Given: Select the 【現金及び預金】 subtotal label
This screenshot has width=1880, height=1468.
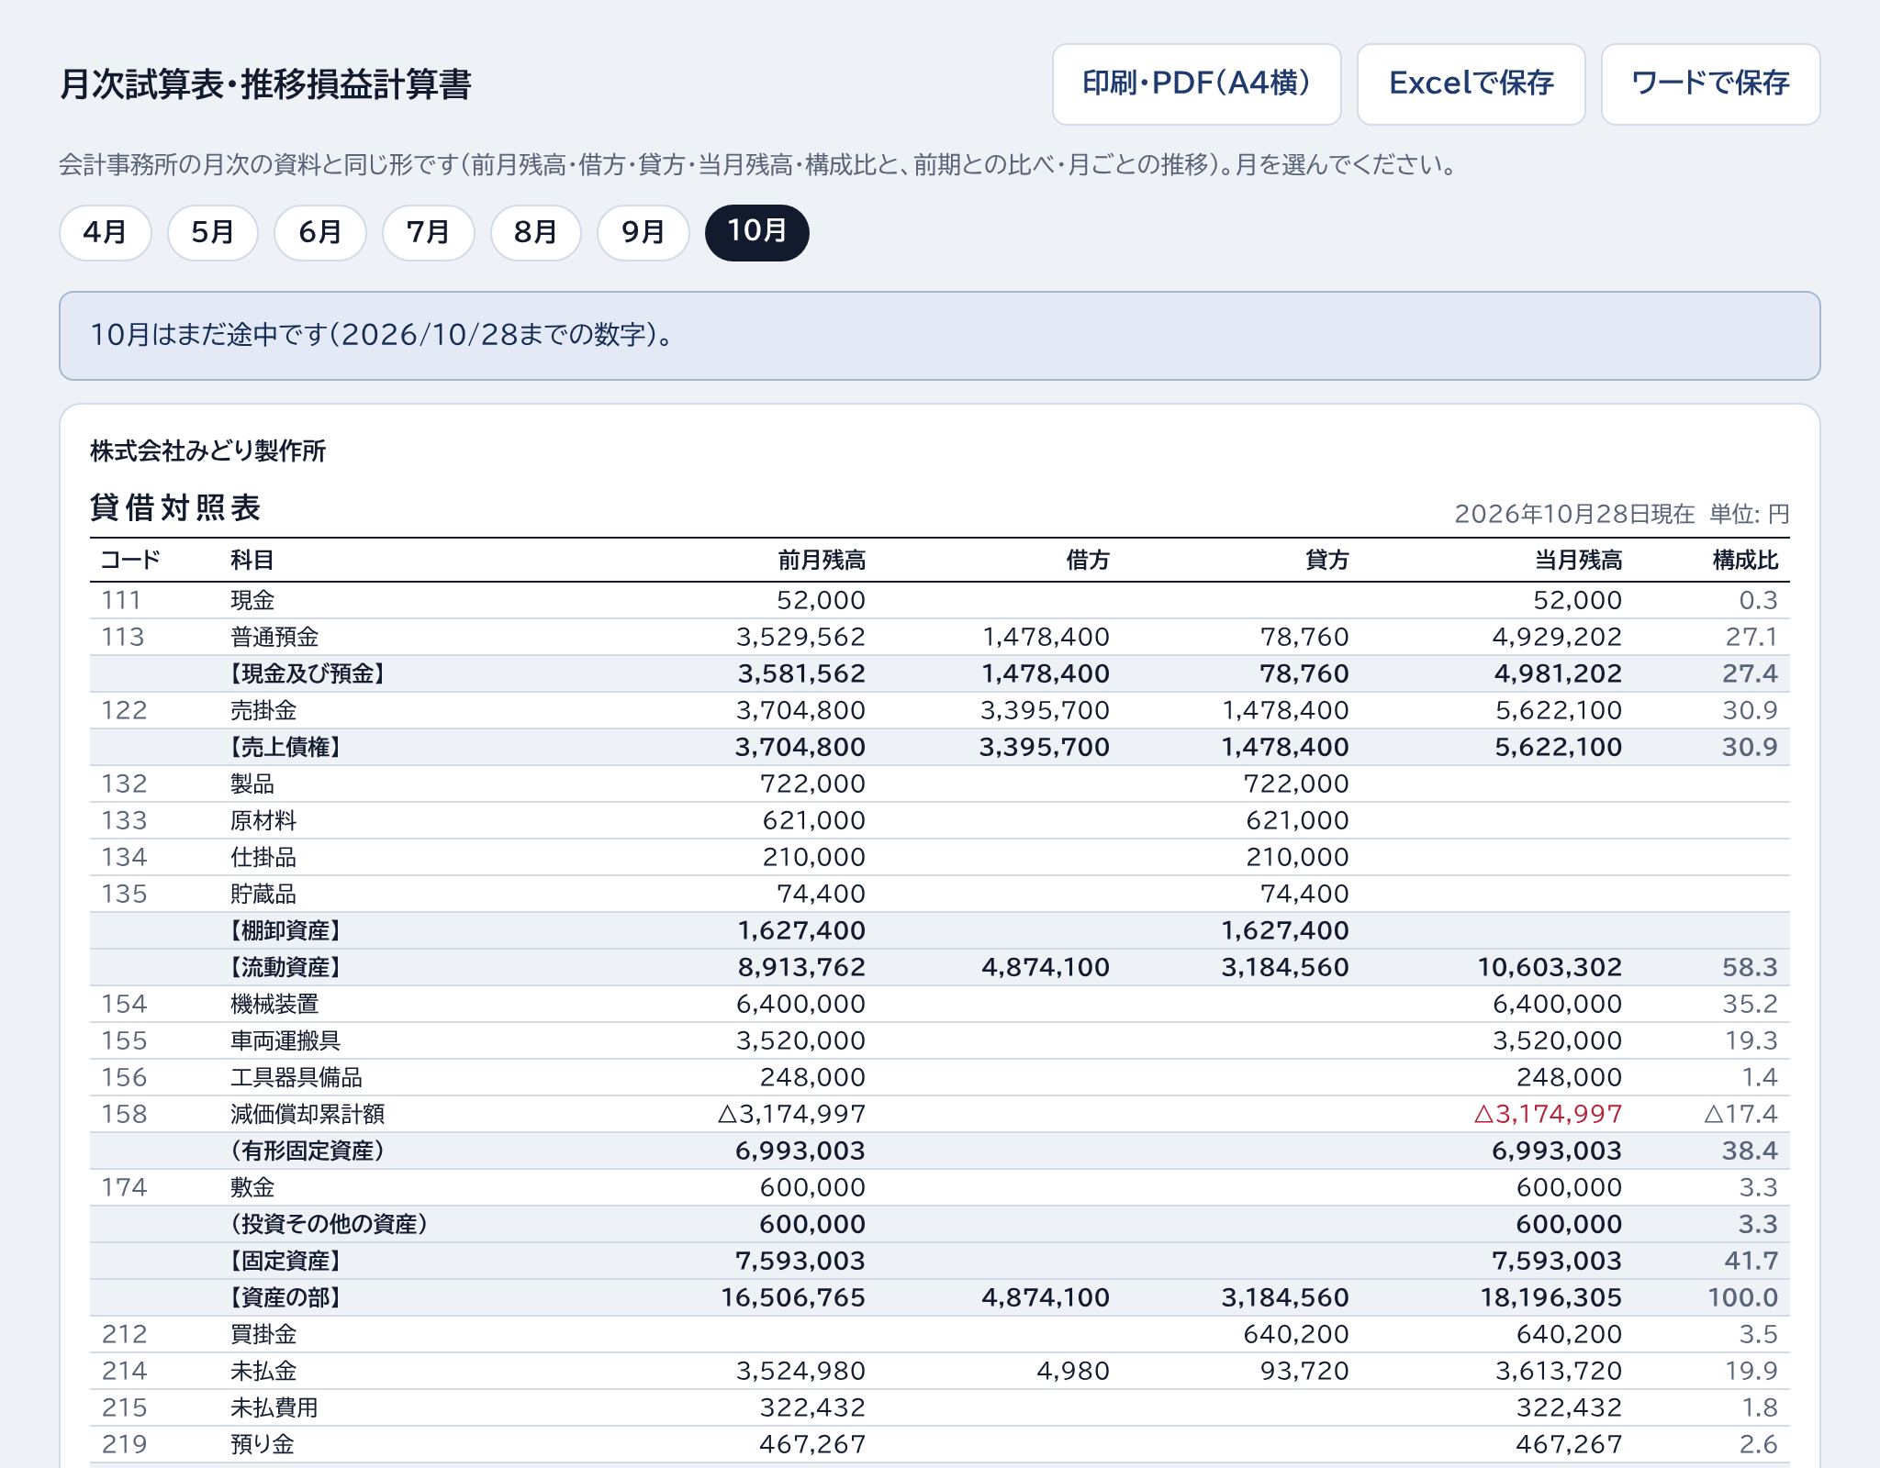Looking at the screenshot, I should coord(306,673).
